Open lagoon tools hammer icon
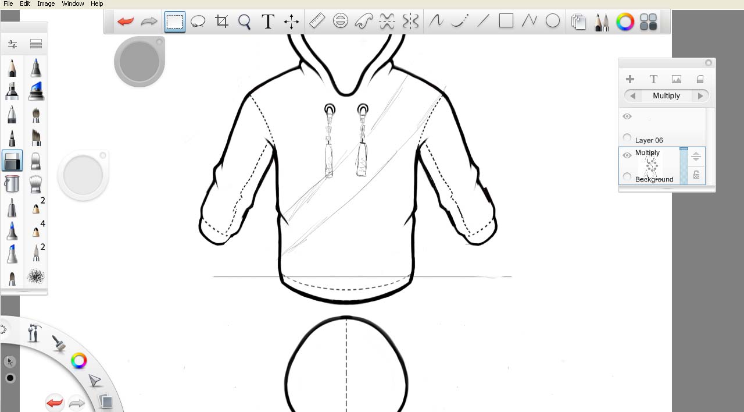The image size is (744, 412). pos(35,333)
